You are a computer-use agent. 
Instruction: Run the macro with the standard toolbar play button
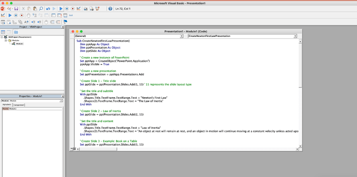pos(61,9)
